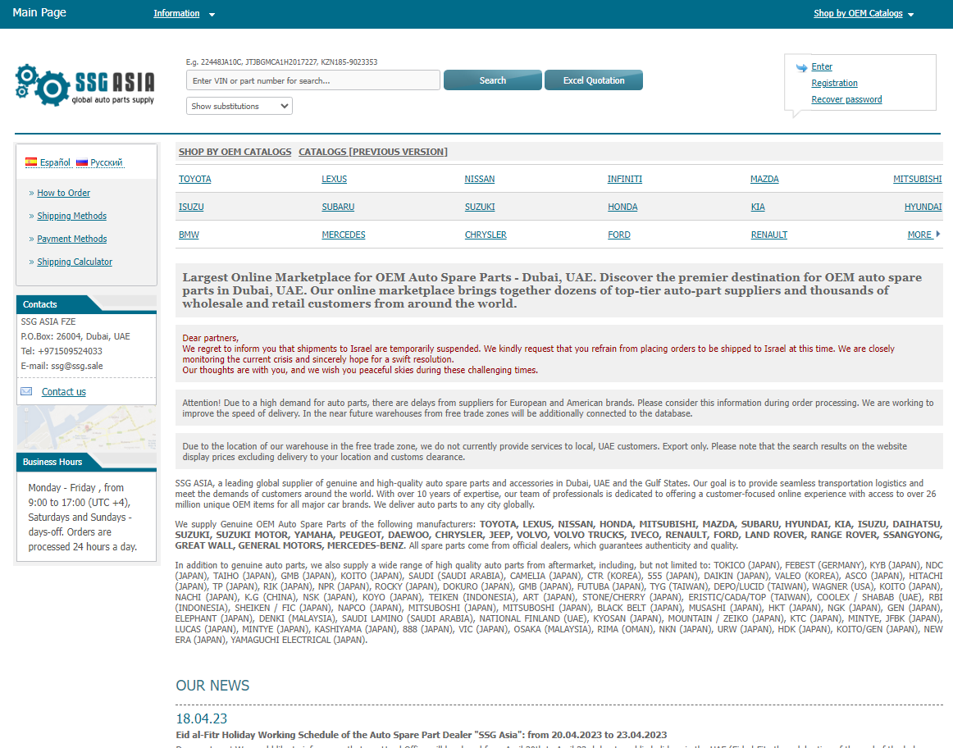This screenshot has width=953, height=748.
Task: Click the Contact us link
Action: pos(64,392)
